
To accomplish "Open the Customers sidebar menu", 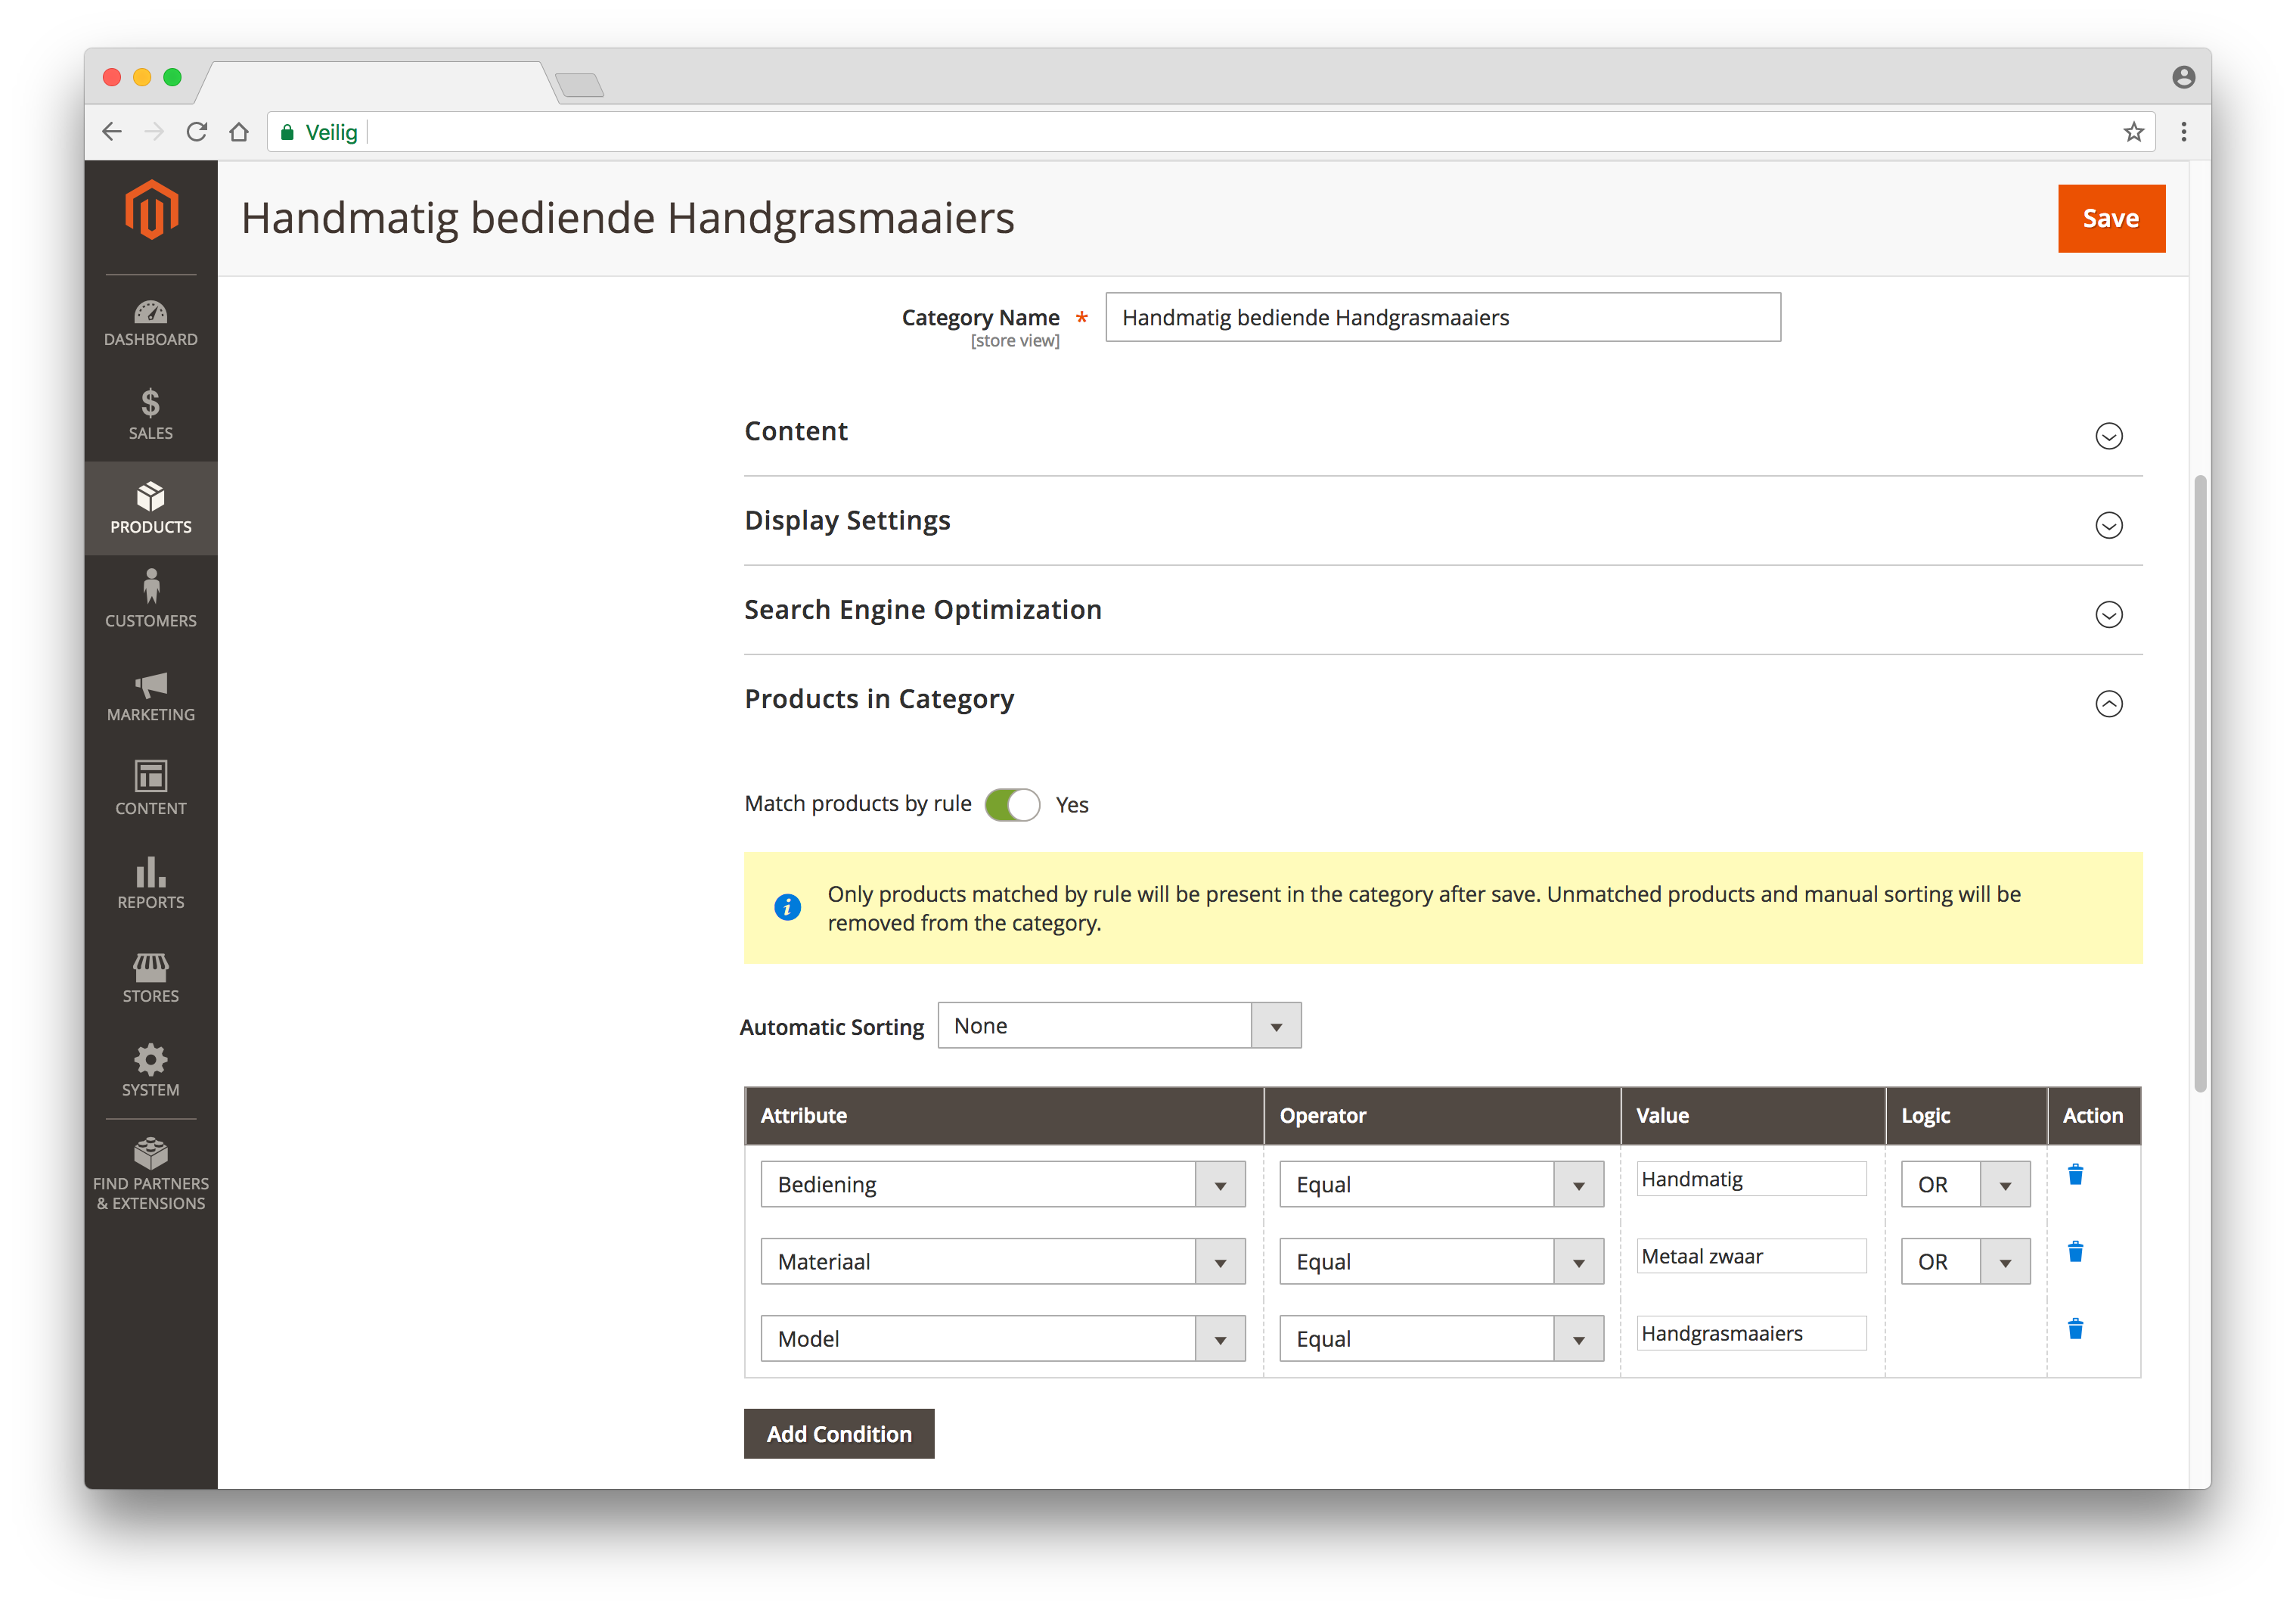I will (x=151, y=601).
